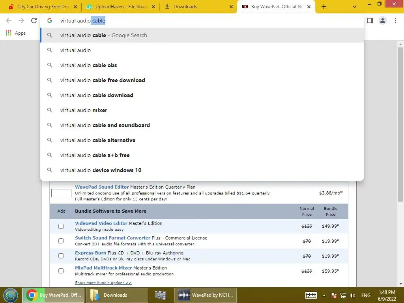Go forward to next page
This screenshot has height=303, width=404.
tap(21, 21)
